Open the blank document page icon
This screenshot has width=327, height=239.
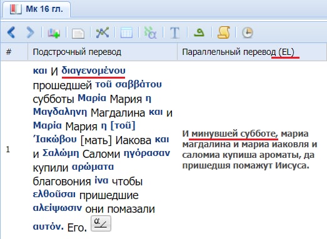point(78,33)
